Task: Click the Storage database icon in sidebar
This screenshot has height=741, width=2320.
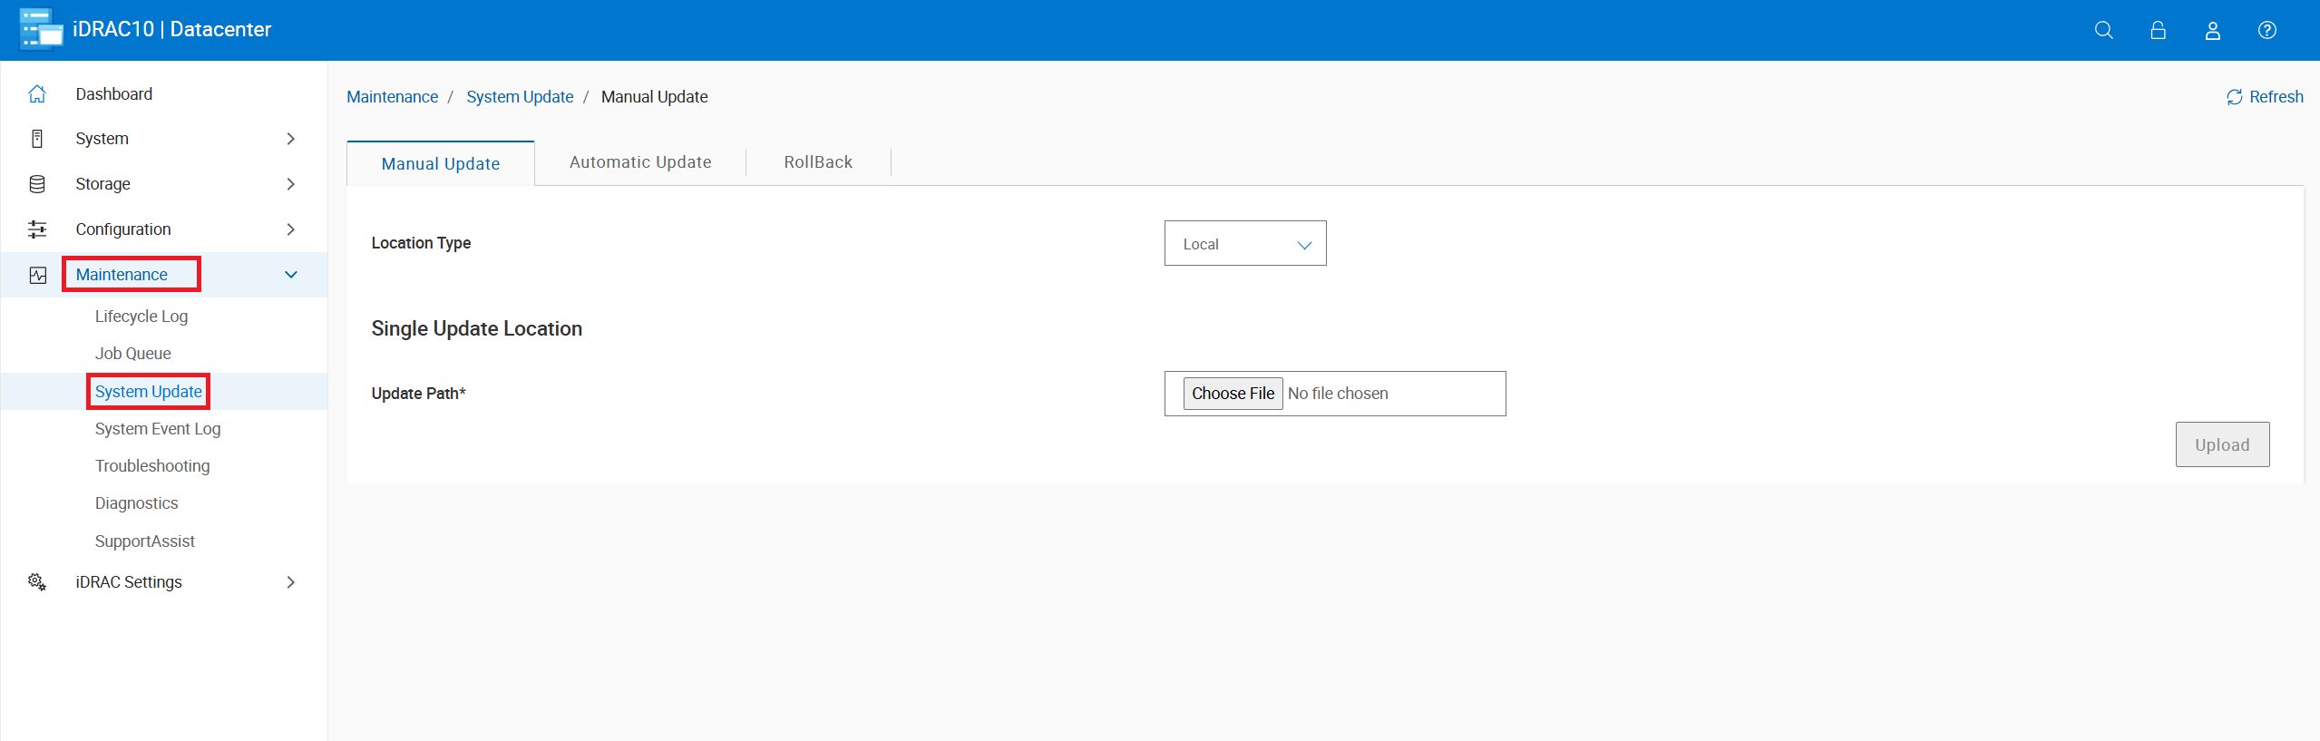Action: pyautogui.click(x=37, y=184)
